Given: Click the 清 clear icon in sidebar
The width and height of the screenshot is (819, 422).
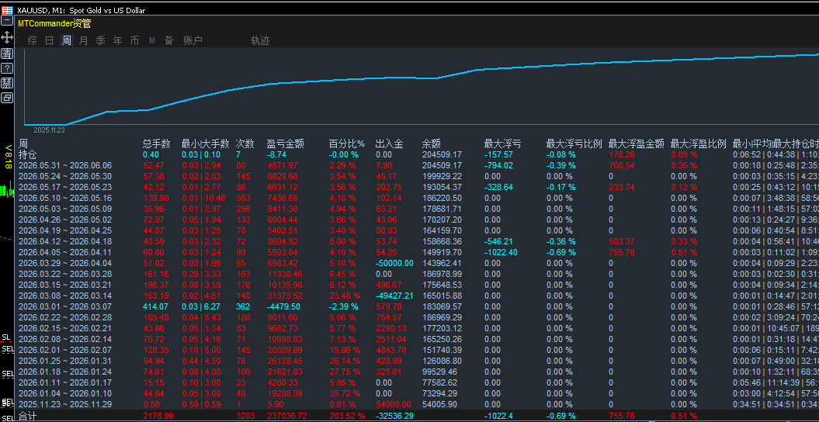Looking at the screenshot, I should [7, 54].
